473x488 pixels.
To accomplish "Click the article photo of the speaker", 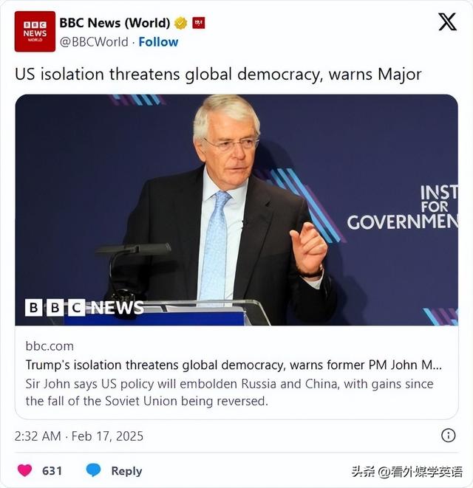I will (x=236, y=210).
